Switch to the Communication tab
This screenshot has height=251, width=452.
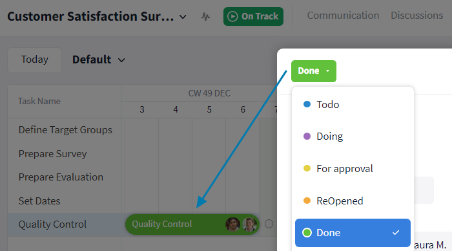coord(343,16)
